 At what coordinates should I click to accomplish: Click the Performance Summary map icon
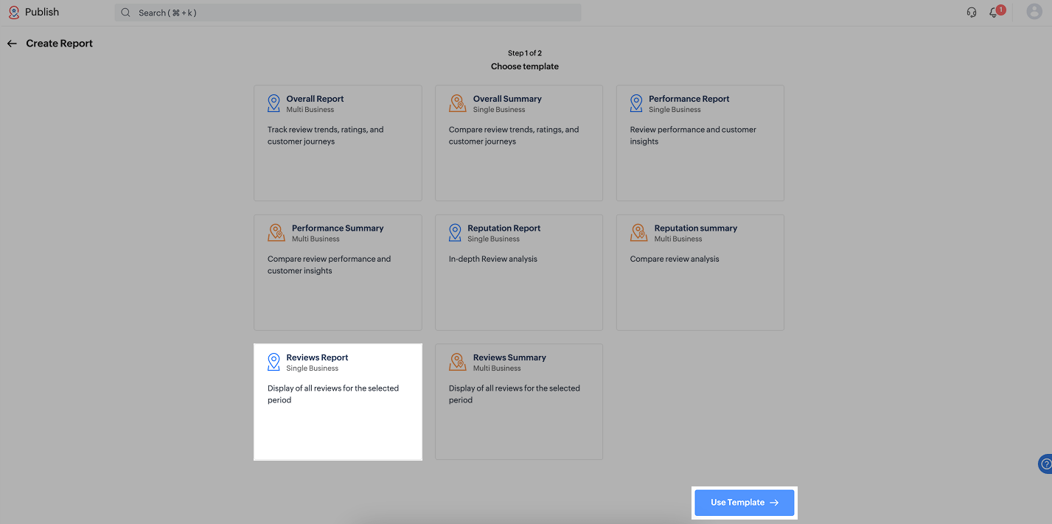tap(276, 233)
